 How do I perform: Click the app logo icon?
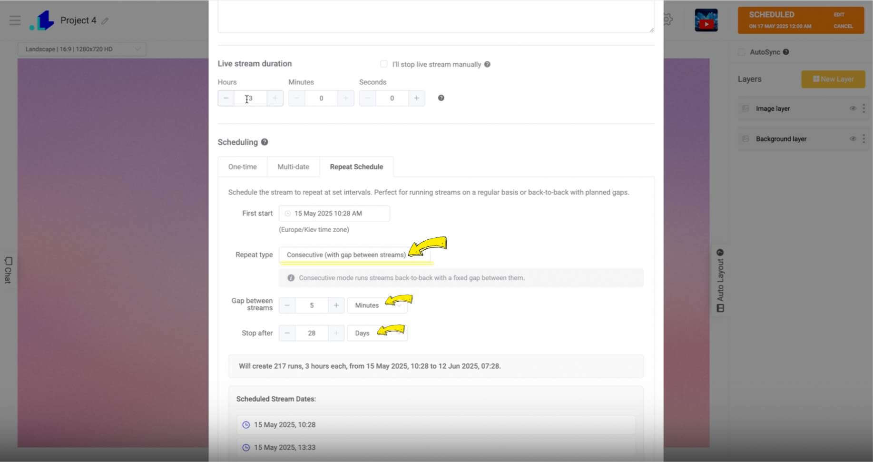point(42,20)
